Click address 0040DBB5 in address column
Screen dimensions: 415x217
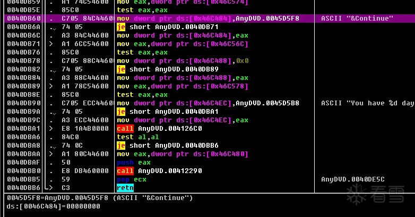pyautogui.click(x=24, y=179)
